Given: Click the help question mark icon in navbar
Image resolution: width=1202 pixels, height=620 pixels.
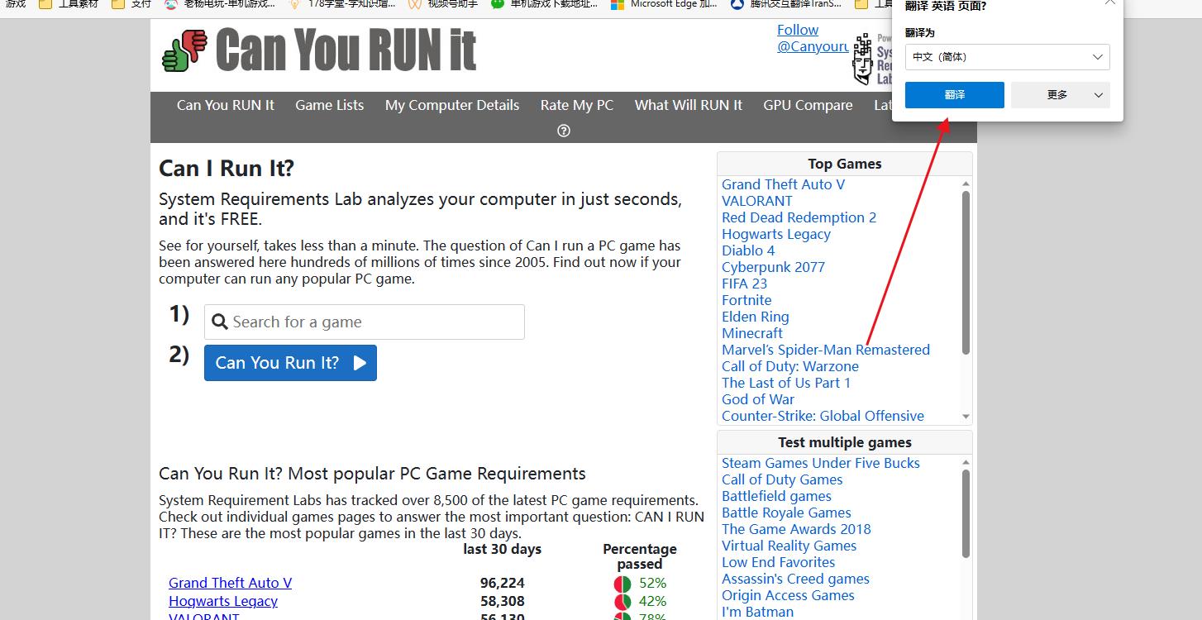Looking at the screenshot, I should [x=564, y=131].
